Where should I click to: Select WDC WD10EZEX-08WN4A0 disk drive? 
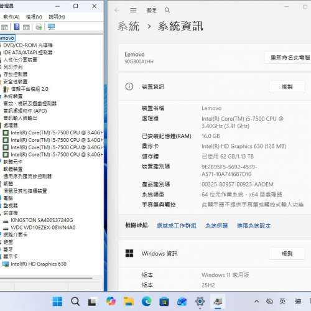click(x=43, y=228)
